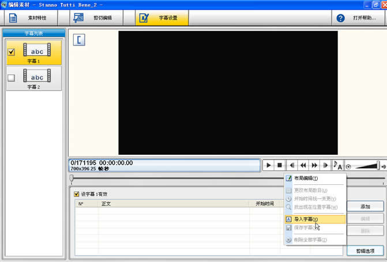387x262 pixels.
Task: Fast forward with the double-right arrows
Action: tap(314, 165)
